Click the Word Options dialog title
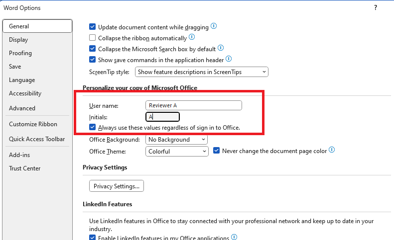The width and height of the screenshot is (394, 240). pos(22,8)
